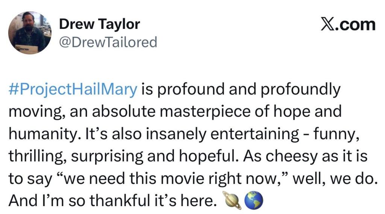Click the X logo in the corner
This screenshot has width=385, height=214.
[329, 25]
